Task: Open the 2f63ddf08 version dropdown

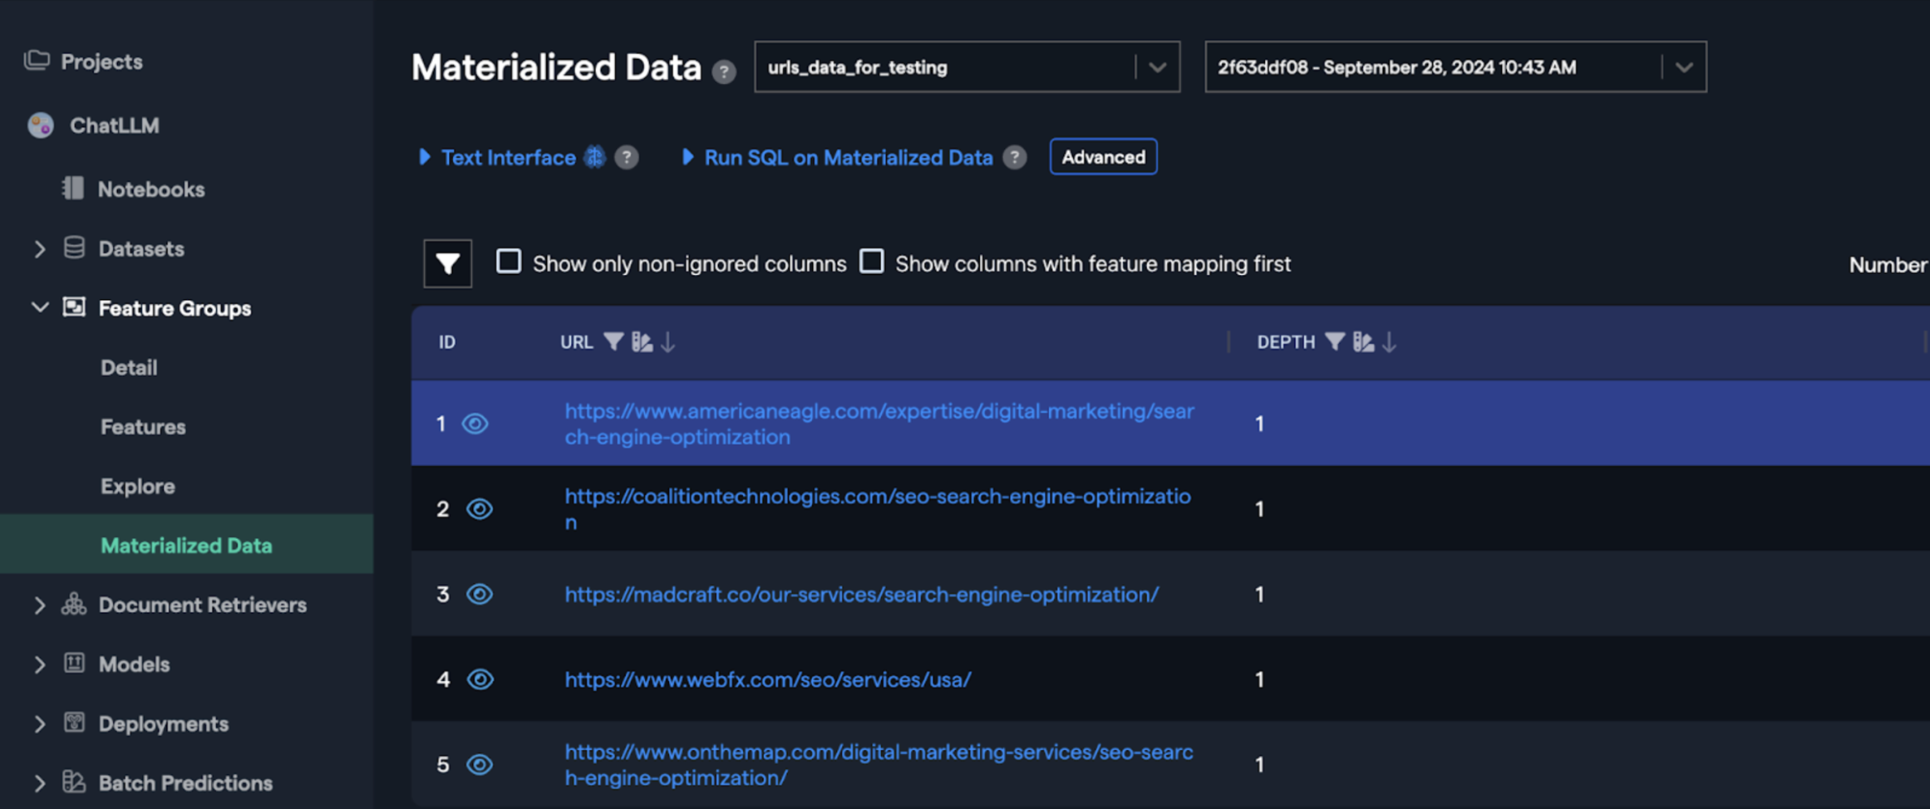Action: (x=1684, y=67)
